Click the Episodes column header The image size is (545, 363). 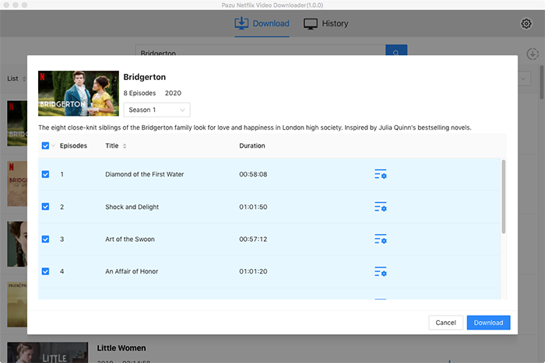pos(73,146)
